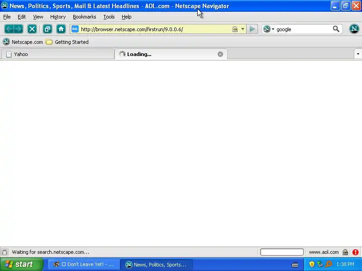Open the Windows Start button
This screenshot has width=362, height=271.
pyautogui.click(x=21, y=264)
